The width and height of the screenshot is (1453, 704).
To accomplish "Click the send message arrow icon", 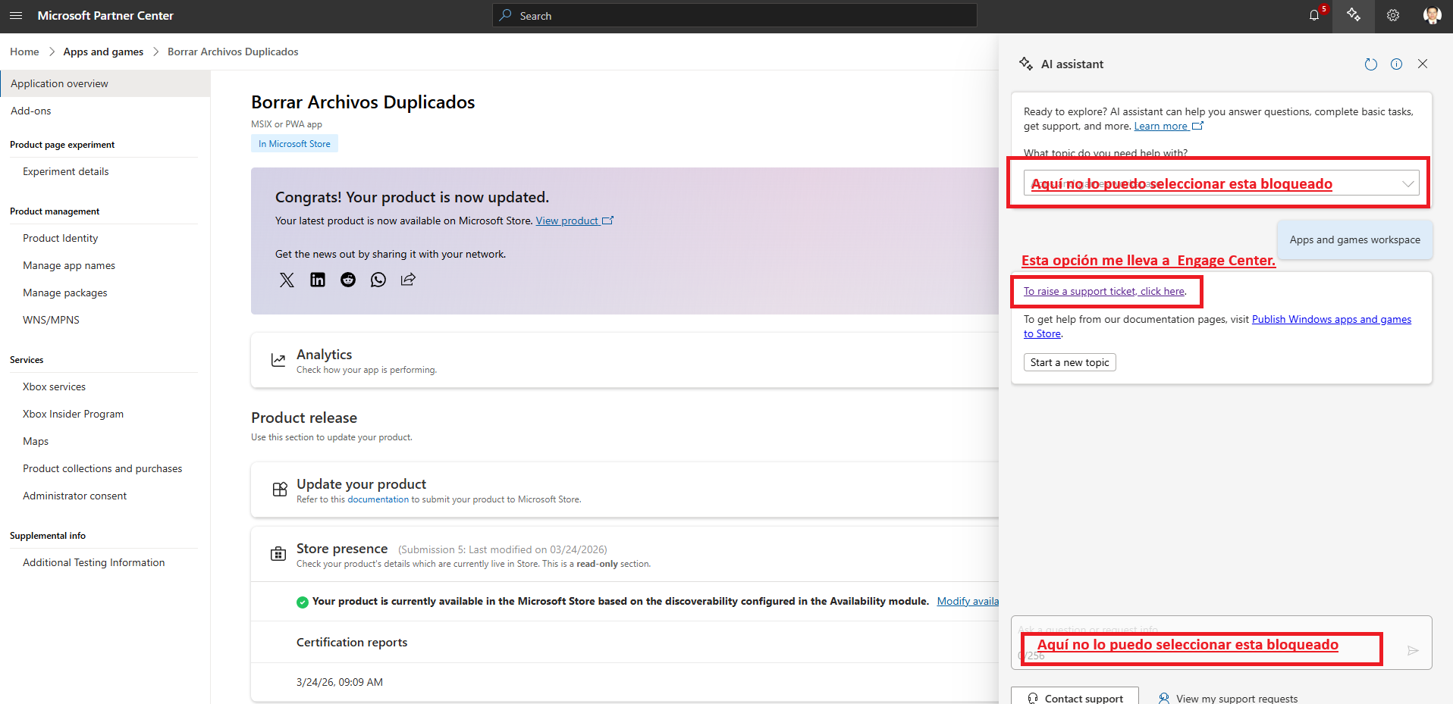I will 1413,650.
